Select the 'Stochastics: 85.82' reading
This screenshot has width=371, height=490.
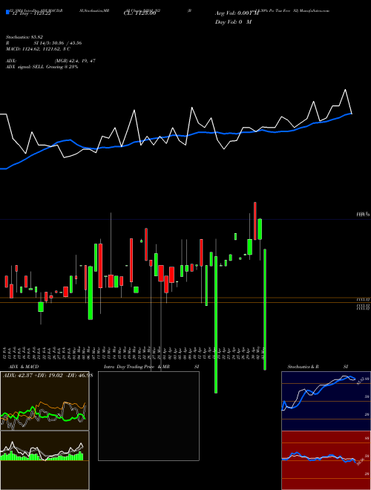click(24, 37)
